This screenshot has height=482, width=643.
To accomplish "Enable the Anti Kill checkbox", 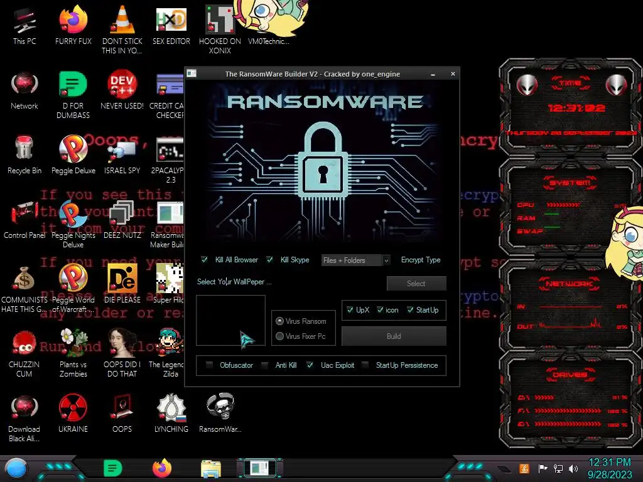I will [x=265, y=365].
